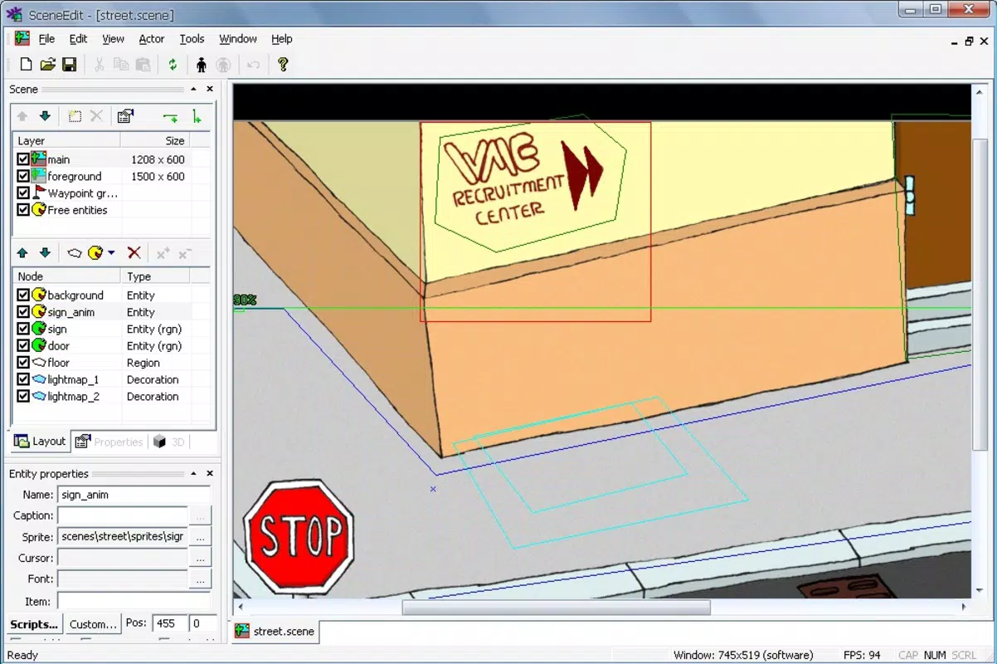Screen dimensions: 997x664
Task: Open help with yellow question mark
Action: pyautogui.click(x=283, y=65)
